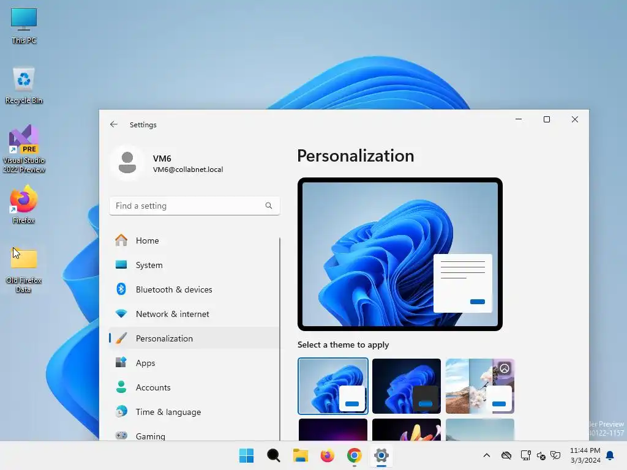Click the Network wifi icon

point(121,314)
